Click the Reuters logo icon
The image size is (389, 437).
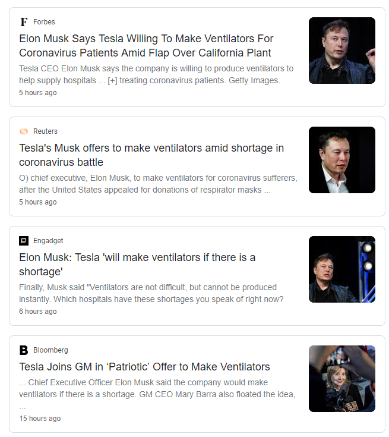[24, 131]
